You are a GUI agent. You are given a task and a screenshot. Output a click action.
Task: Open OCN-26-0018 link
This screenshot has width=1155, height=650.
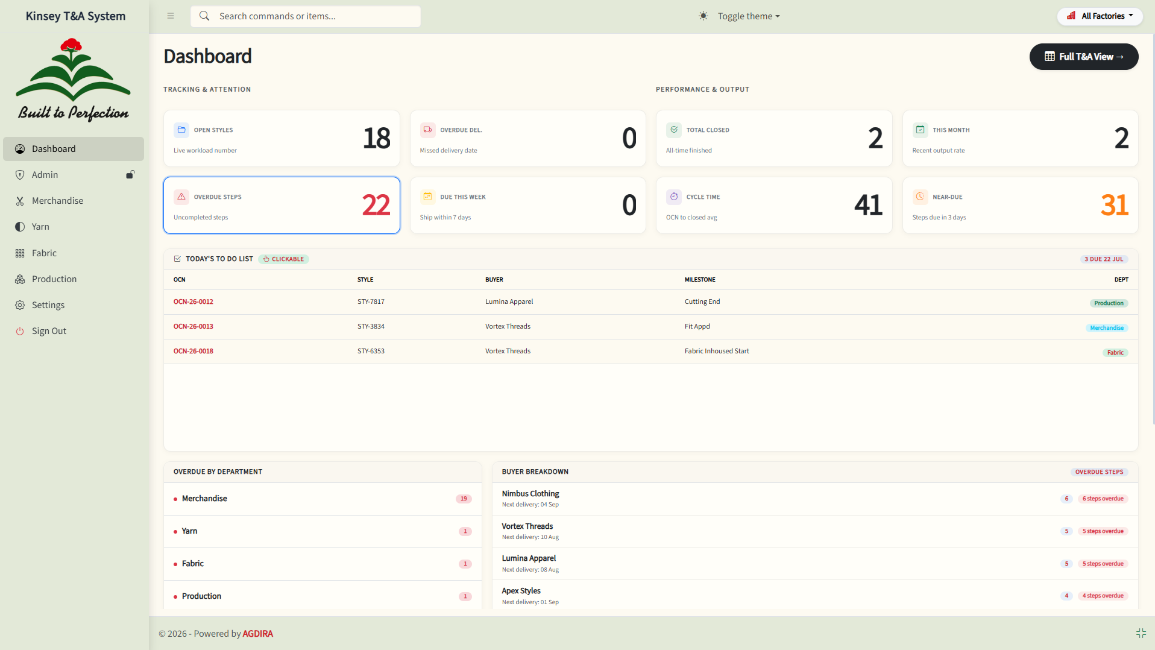click(193, 351)
